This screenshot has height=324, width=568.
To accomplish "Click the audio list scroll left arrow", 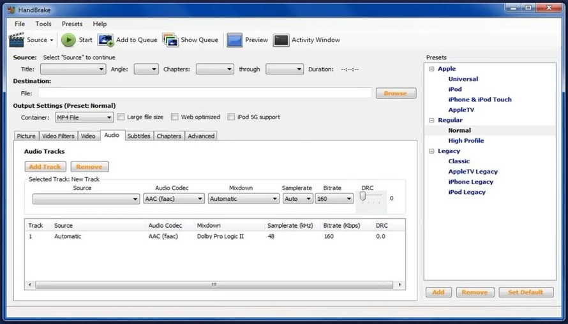I will [30, 285].
